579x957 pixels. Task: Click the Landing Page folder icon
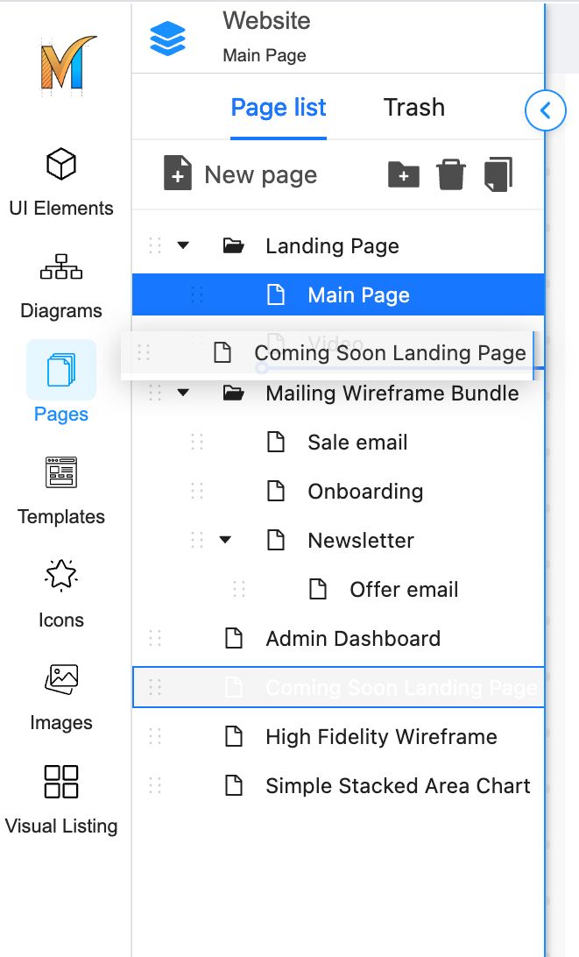click(234, 246)
